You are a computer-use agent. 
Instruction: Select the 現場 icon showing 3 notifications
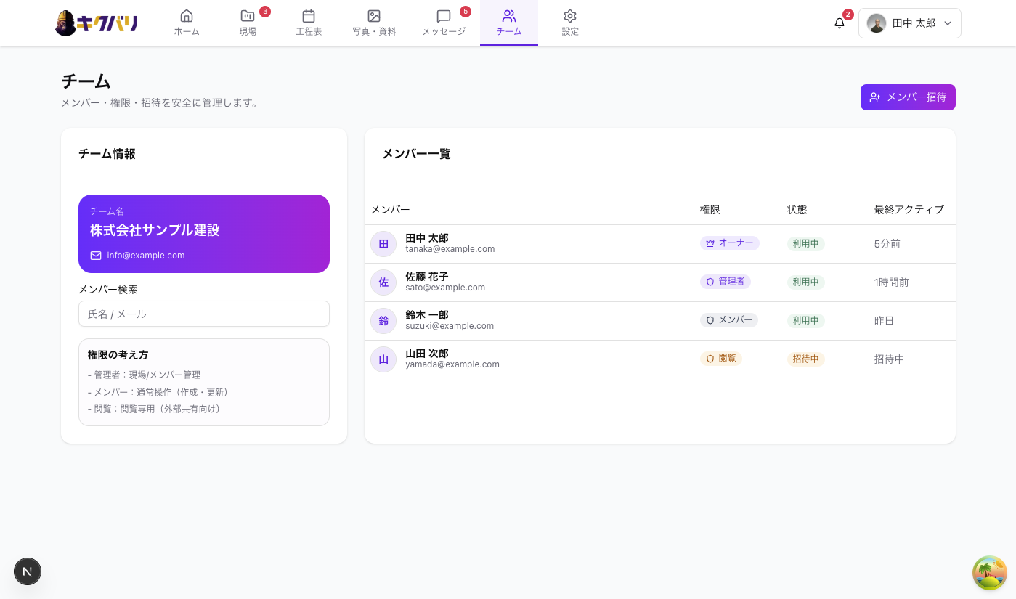(x=247, y=23)
